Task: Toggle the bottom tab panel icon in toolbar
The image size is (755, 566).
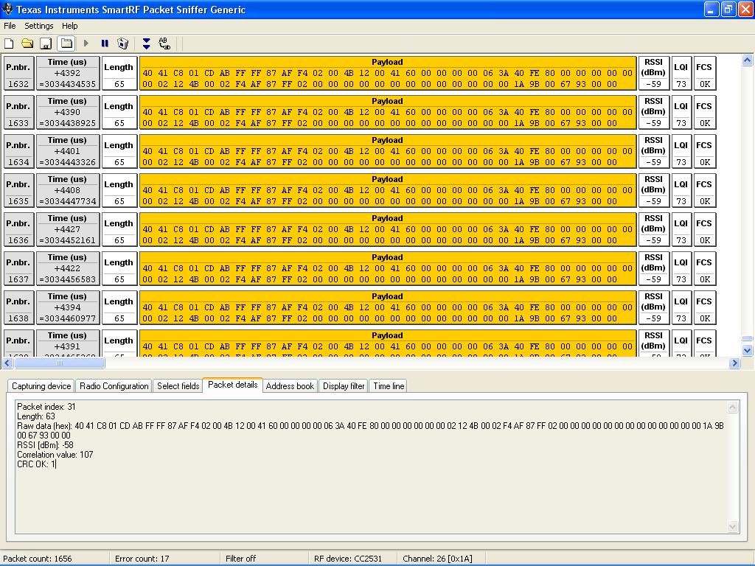Action: coord(66,43)
